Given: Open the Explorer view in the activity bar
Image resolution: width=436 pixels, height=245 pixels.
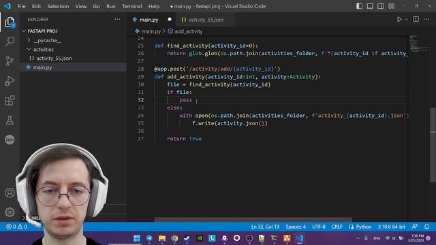Looking at the screenshot, I should pos(10,22).
